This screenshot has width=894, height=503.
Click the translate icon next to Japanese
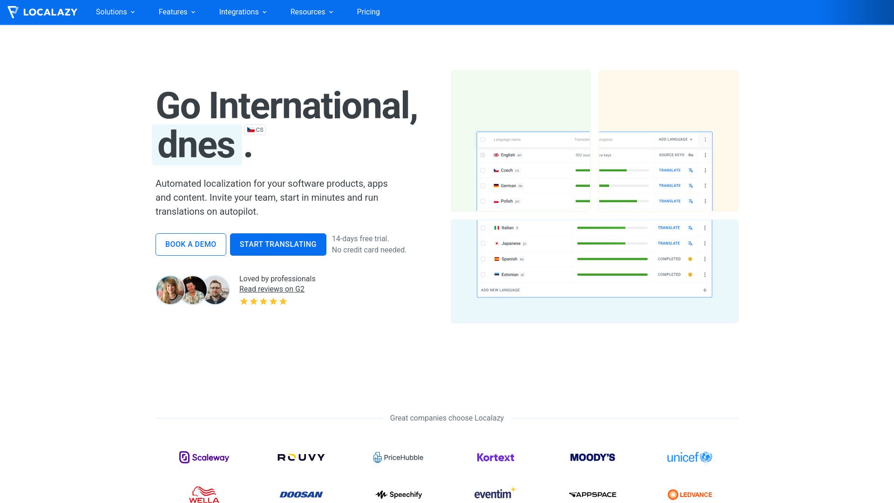tap(690, 243)
